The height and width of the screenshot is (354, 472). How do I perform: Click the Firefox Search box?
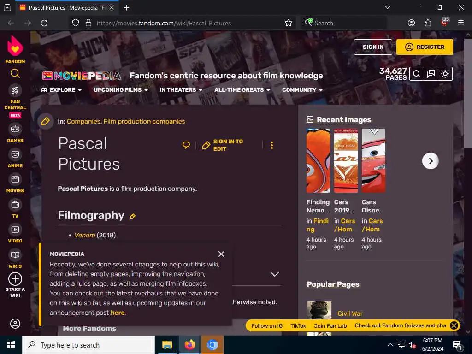point(344,23)
